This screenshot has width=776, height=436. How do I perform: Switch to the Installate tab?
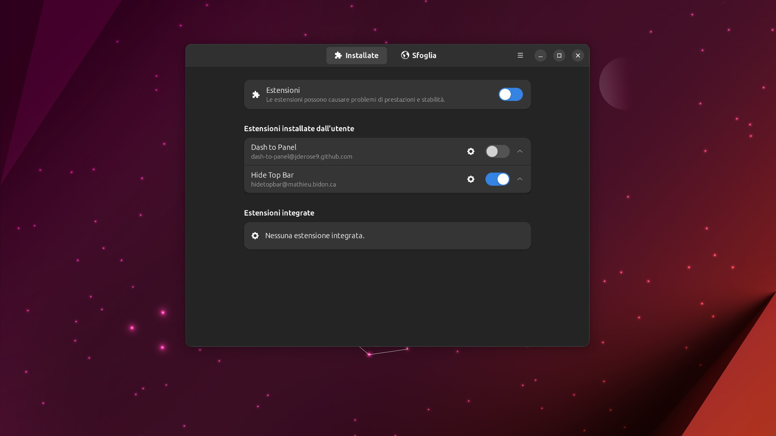click(x=356, y=55)
